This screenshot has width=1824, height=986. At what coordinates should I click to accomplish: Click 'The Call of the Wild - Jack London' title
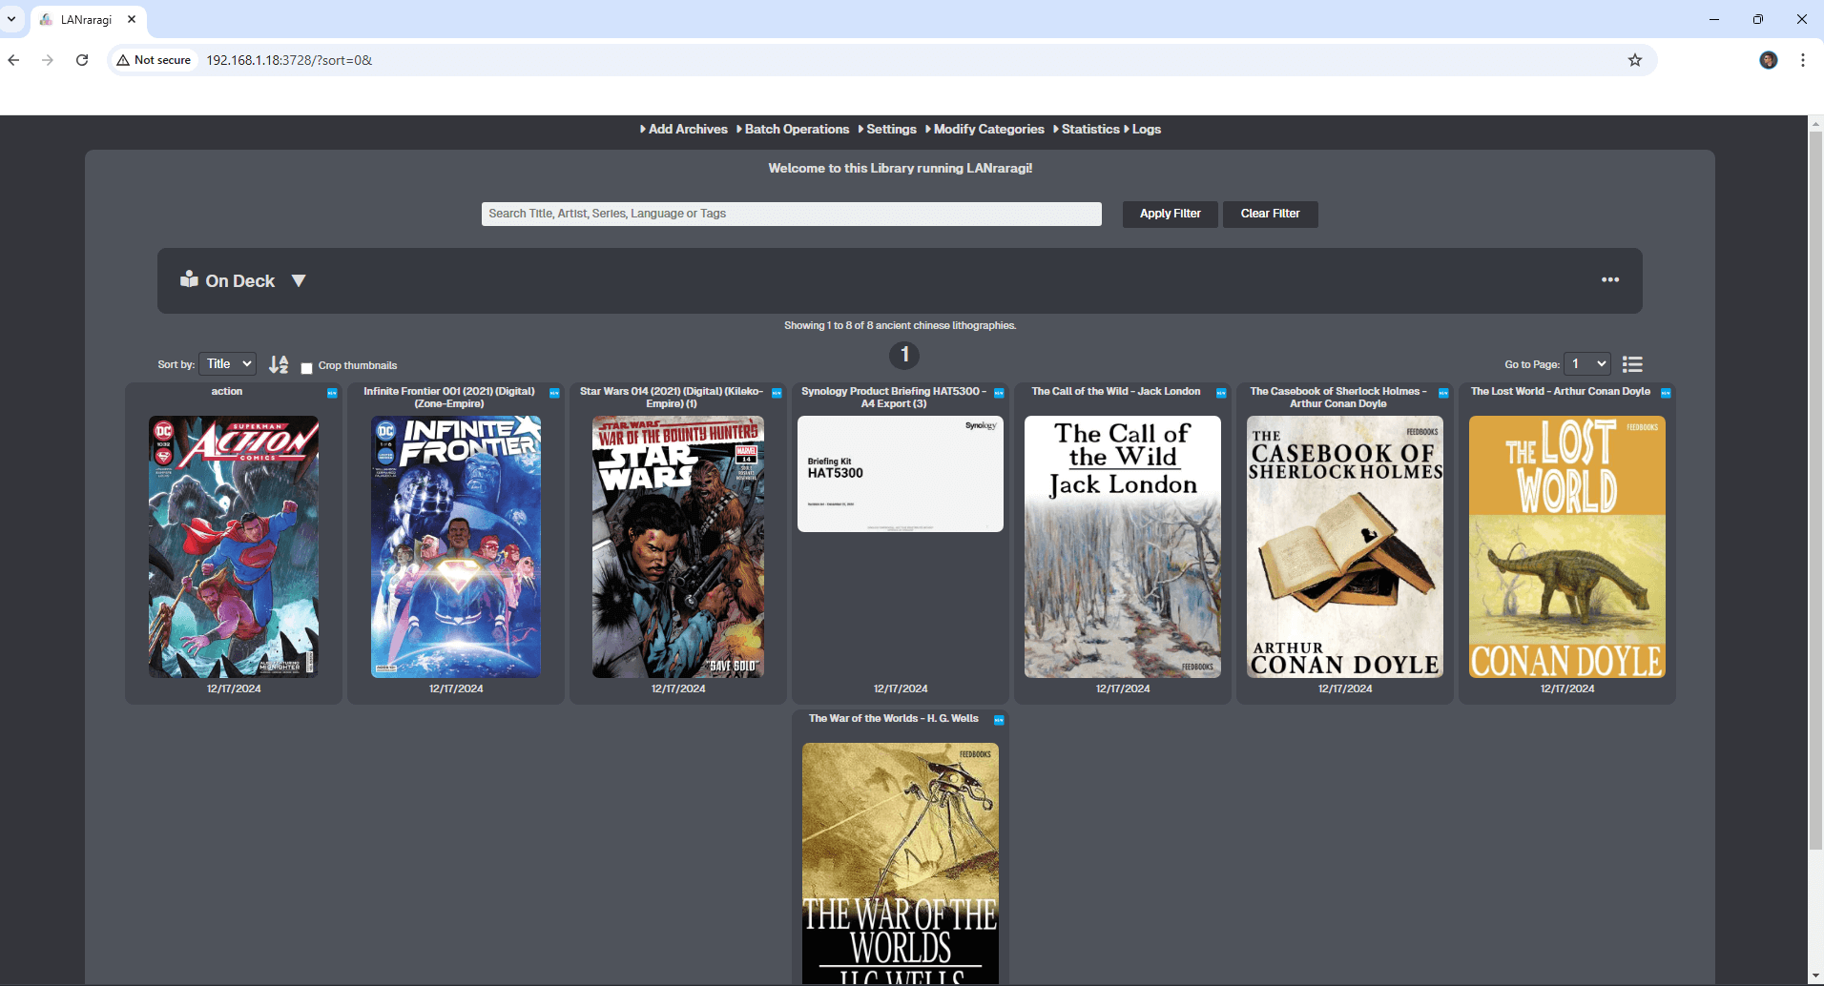click(1116, 391)
